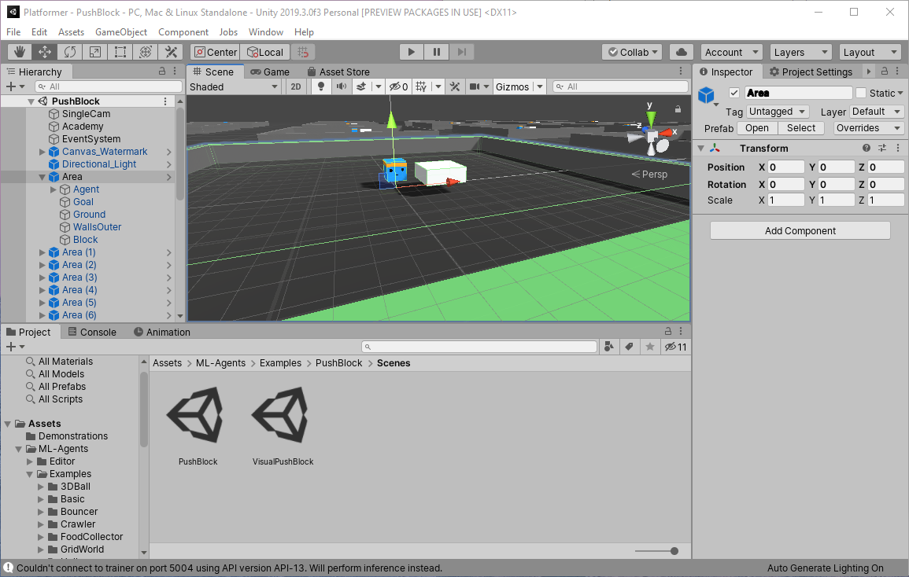Open the Layer Default dropdown
The width and height of the screenshot is (909, 577).
pos(877,111)
